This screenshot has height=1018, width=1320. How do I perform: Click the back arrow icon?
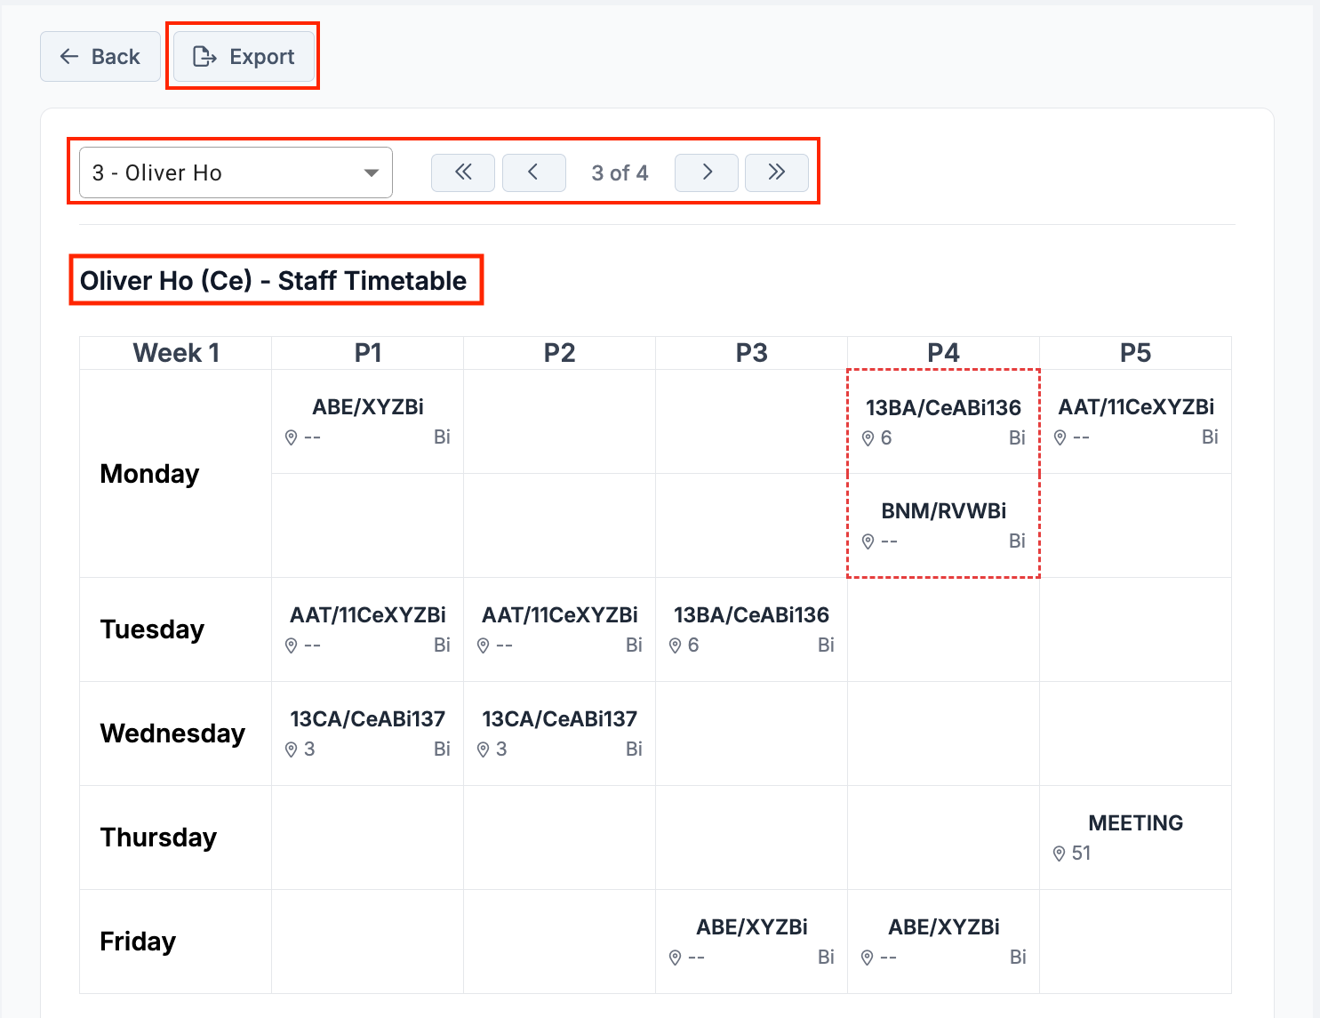[68, 56]
